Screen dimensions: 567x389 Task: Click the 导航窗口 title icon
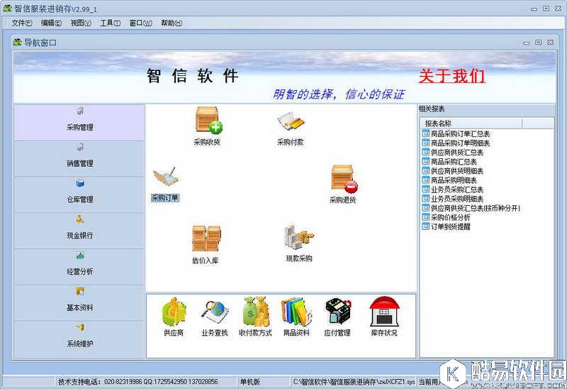click(x=17, y=43)
